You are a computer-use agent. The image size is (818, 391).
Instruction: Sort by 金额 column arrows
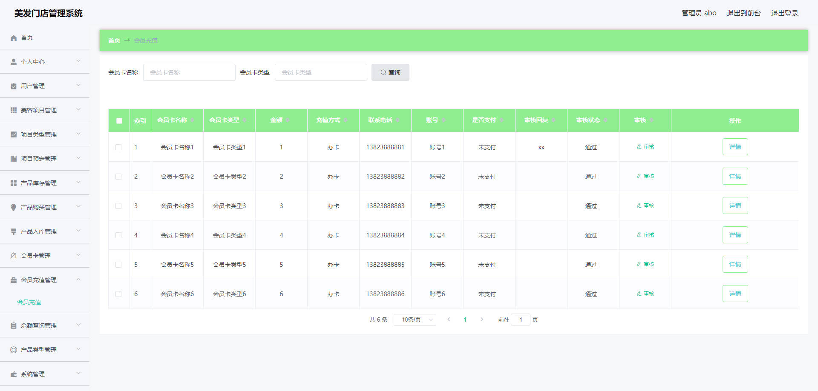288,120
